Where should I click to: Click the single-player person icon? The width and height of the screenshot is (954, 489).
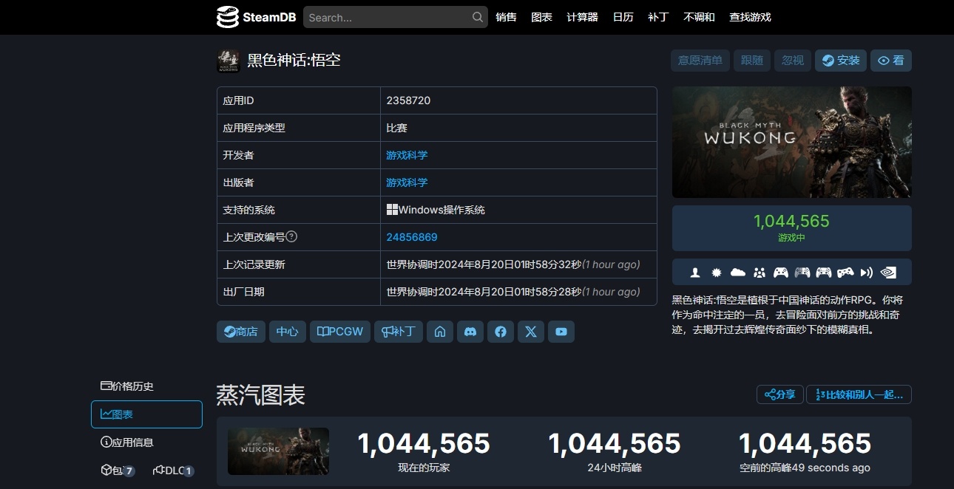tap(695, 273)
